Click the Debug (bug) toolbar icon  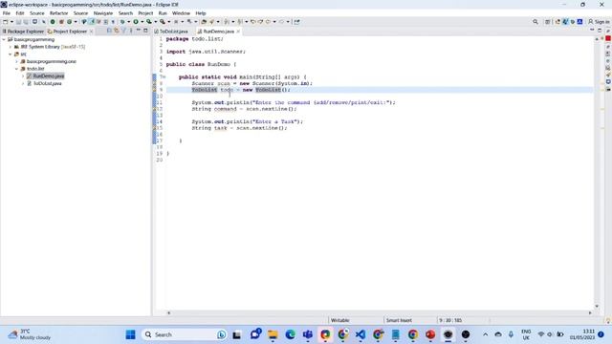click(x=122, y=22)
